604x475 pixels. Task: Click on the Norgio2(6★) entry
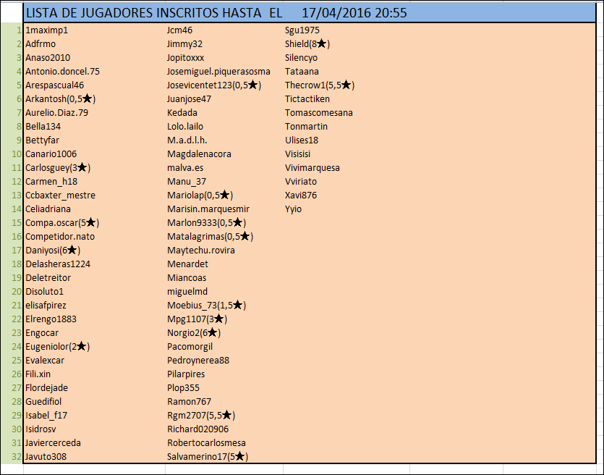coord(194,333)
